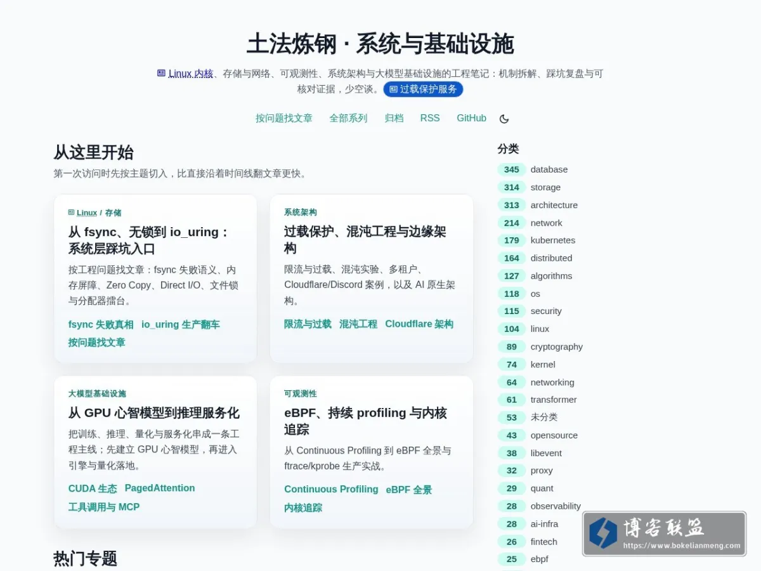Open the 归档 nav link

pyautogui.click(x=394, y=118)
